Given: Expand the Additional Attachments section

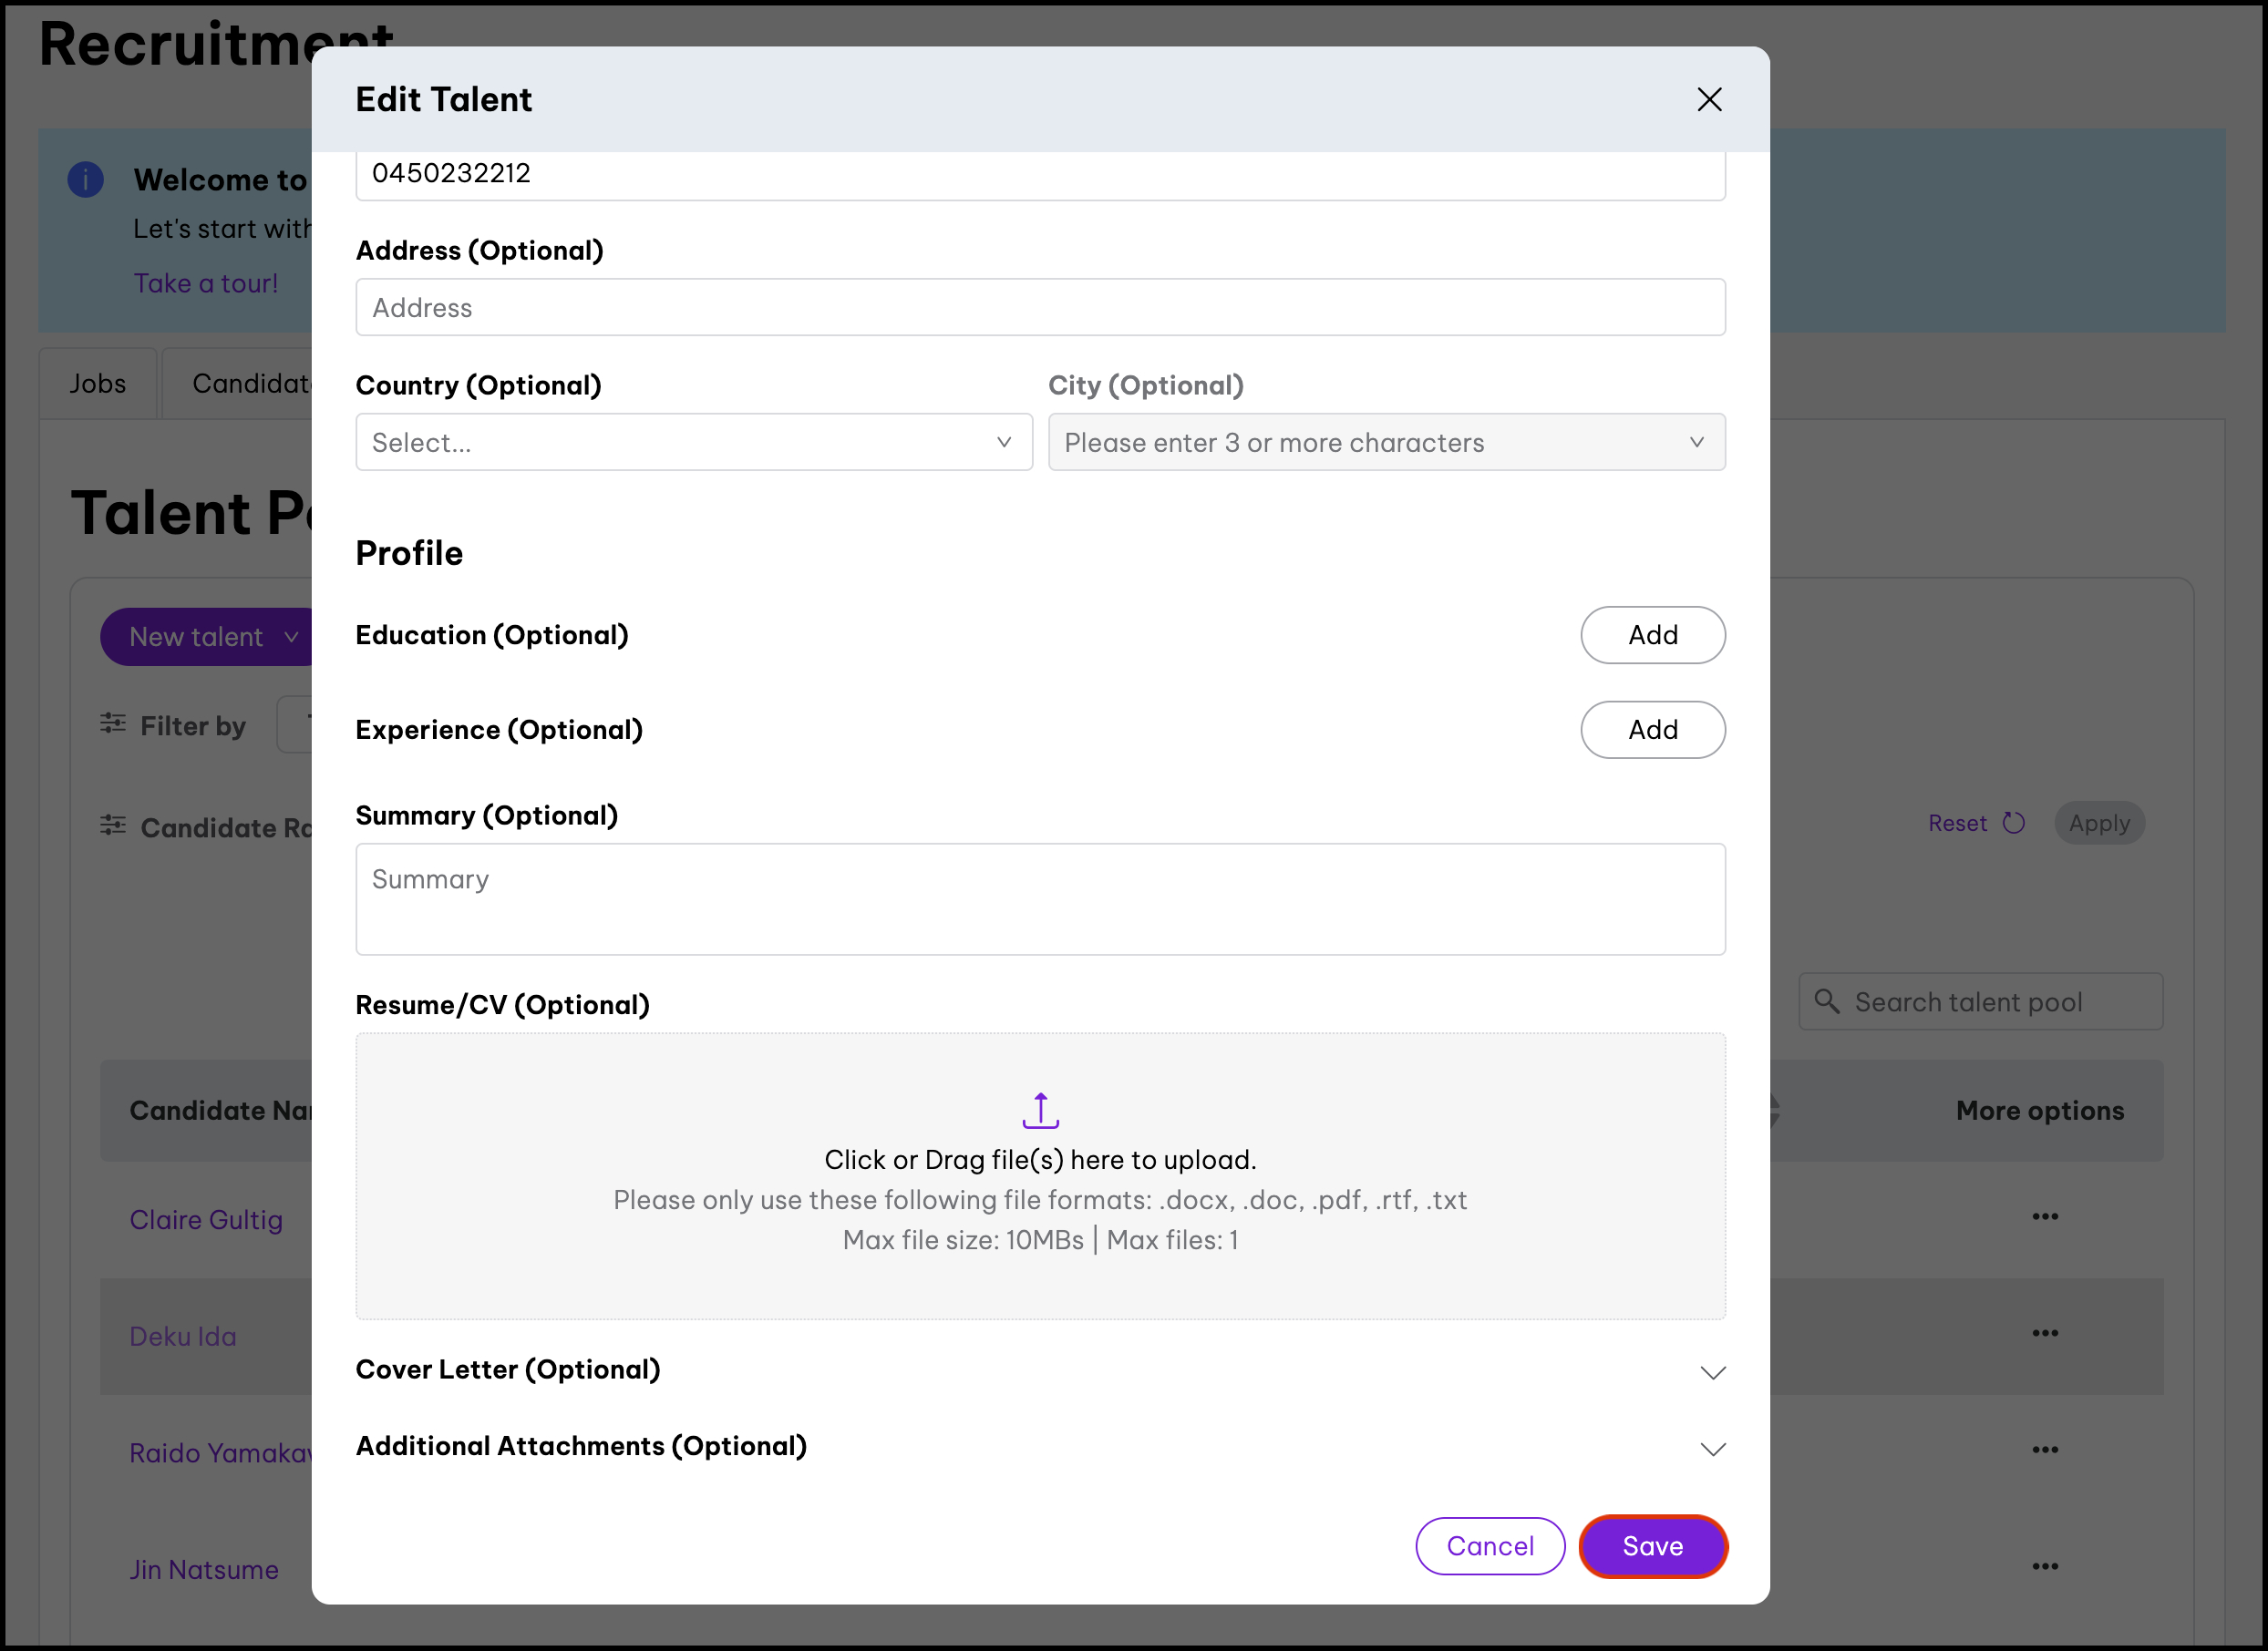Looking at the screenshot, I should [1712, 1449].
